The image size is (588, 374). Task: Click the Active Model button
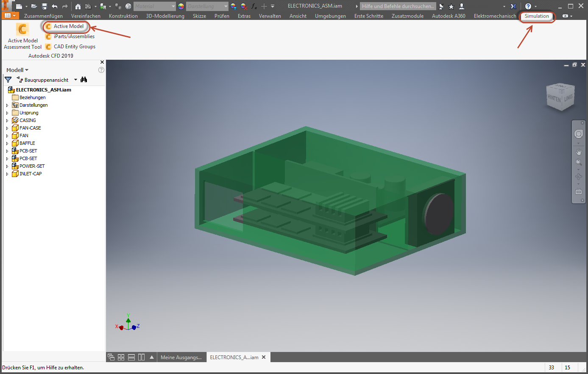(x=65, y=26)
